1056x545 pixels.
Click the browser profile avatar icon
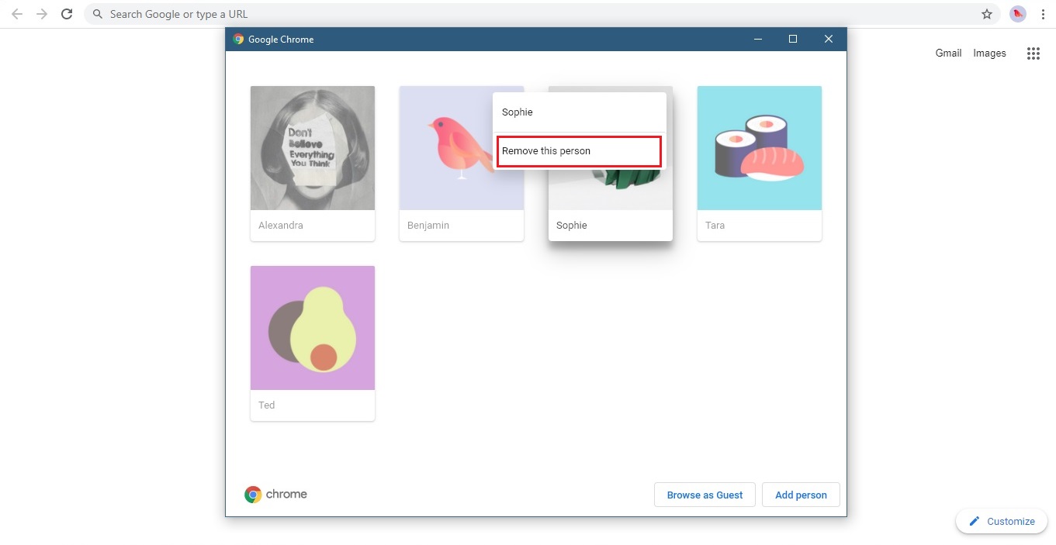pyautogui.click(x=1017, y=13)
